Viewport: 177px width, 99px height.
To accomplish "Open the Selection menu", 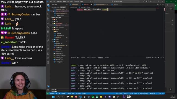I will point(59,1).
